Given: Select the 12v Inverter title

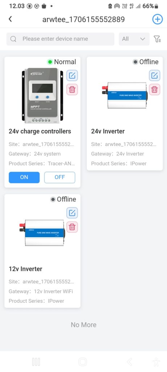Looking at the screenshot, I should 26,269.
